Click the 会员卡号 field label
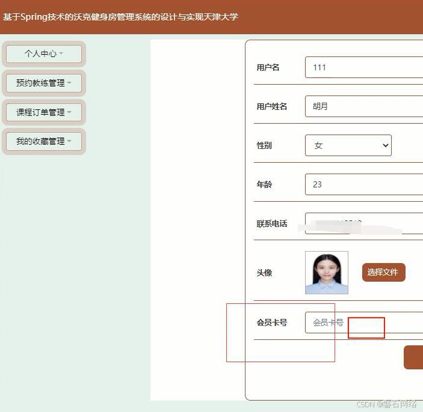Viewport: 423px width, 412px height. (x=271, y=323)
